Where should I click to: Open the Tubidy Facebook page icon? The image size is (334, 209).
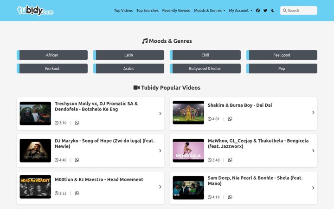coord(258,10)
